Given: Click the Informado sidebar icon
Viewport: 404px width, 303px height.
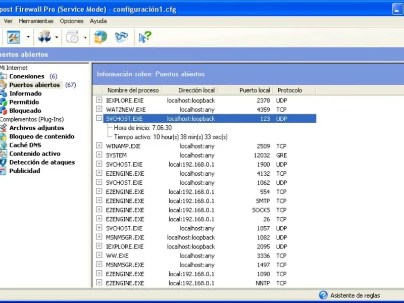Looking at the screenshot, I should pyautogui.click(x=4, y=93).
